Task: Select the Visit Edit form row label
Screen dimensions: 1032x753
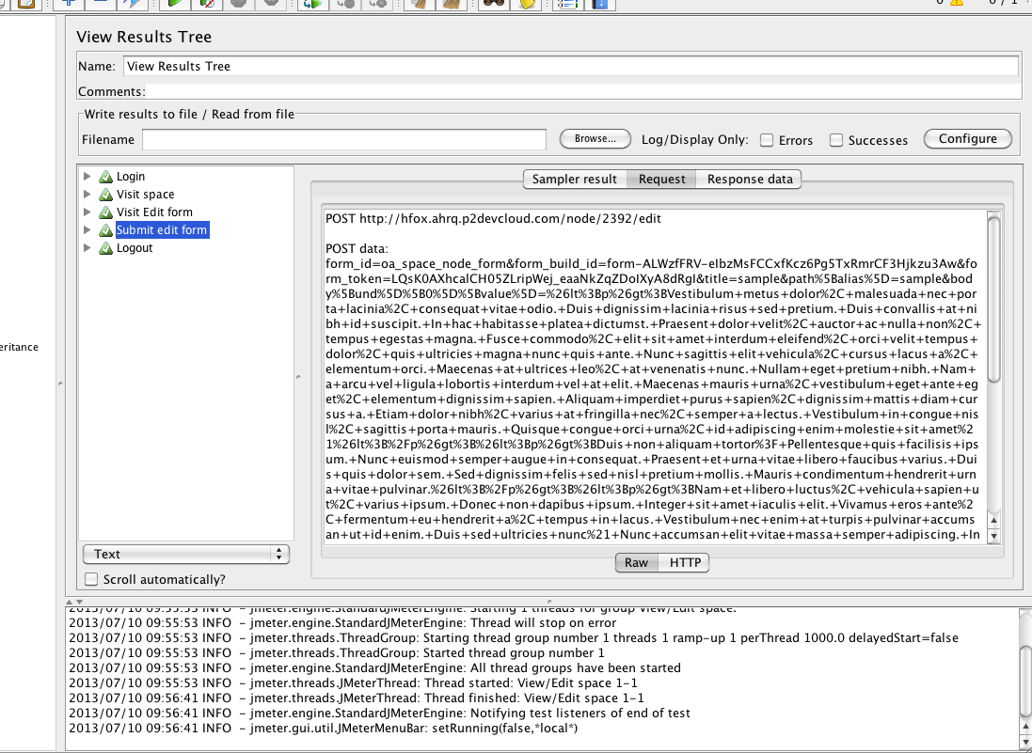Action: [x=154, y=212]
